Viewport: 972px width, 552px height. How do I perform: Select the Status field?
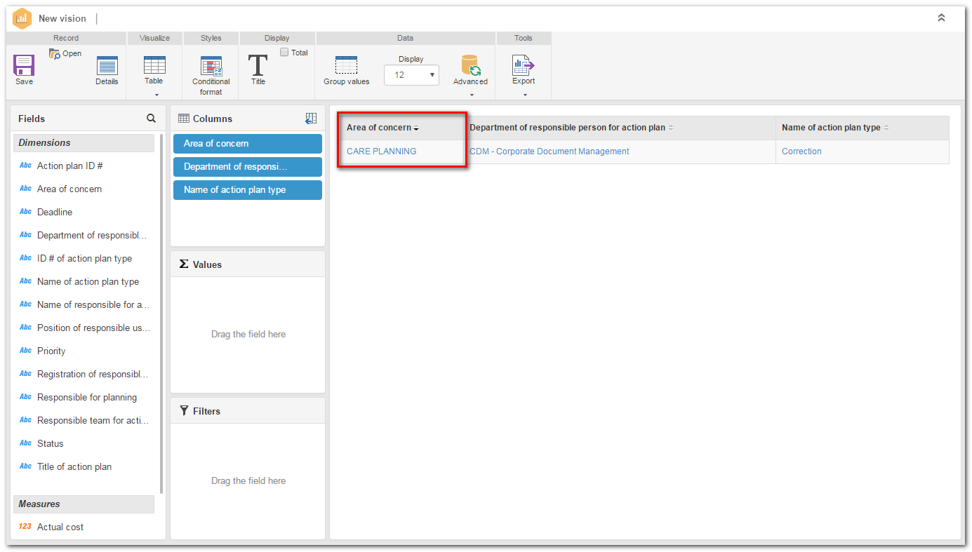(51, 444)
